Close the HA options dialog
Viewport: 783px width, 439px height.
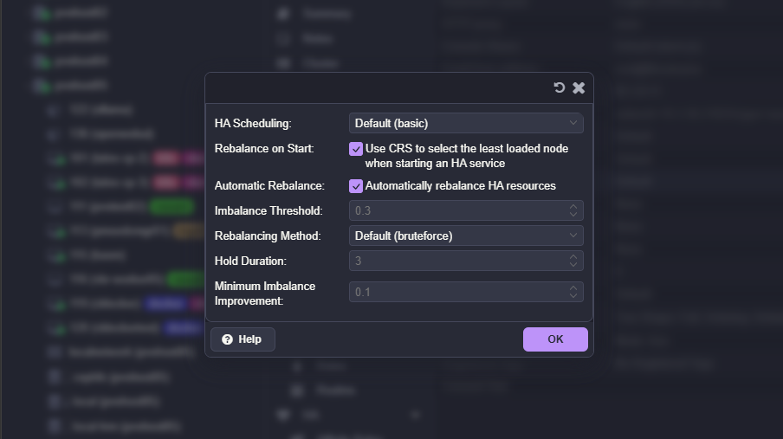click(579, 87)
